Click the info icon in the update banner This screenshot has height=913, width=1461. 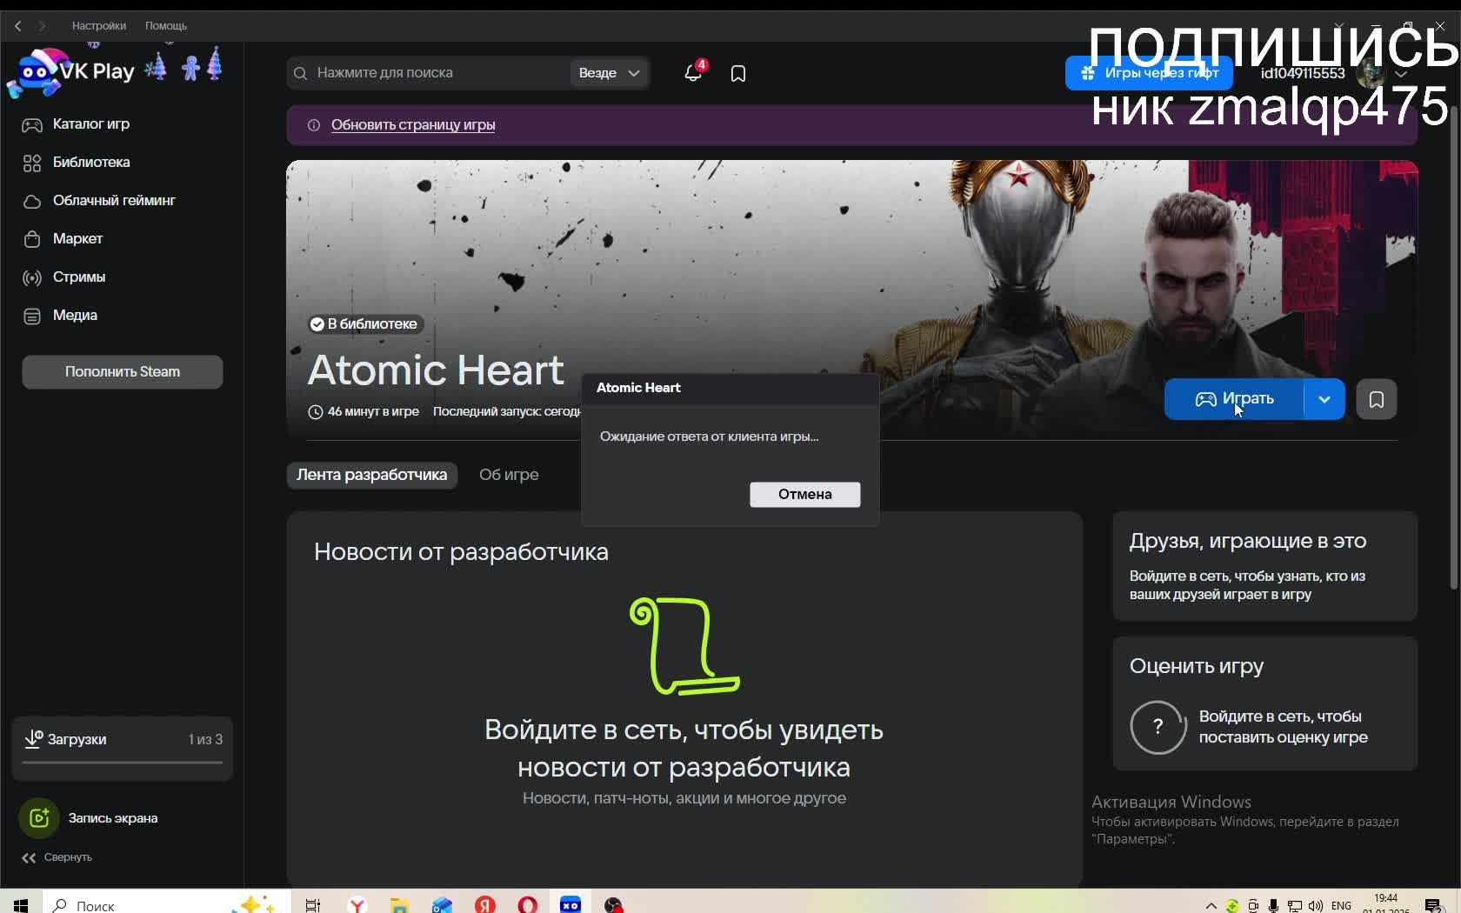[314, 125]
